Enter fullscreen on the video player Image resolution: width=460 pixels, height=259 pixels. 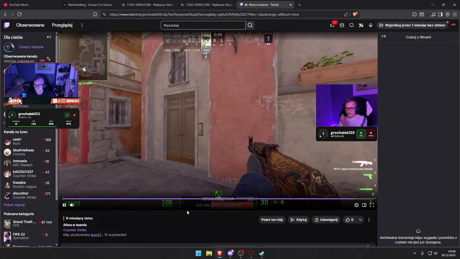point(372,205)
